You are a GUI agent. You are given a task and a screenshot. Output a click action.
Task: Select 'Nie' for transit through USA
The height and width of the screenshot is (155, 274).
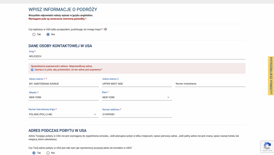click(x=48, y=34)
